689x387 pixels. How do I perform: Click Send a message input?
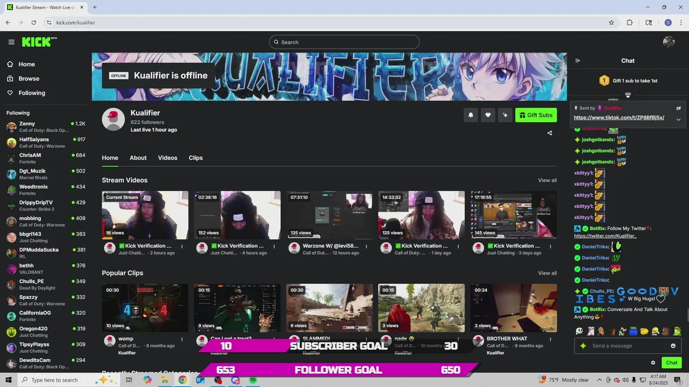coord(627,346)
